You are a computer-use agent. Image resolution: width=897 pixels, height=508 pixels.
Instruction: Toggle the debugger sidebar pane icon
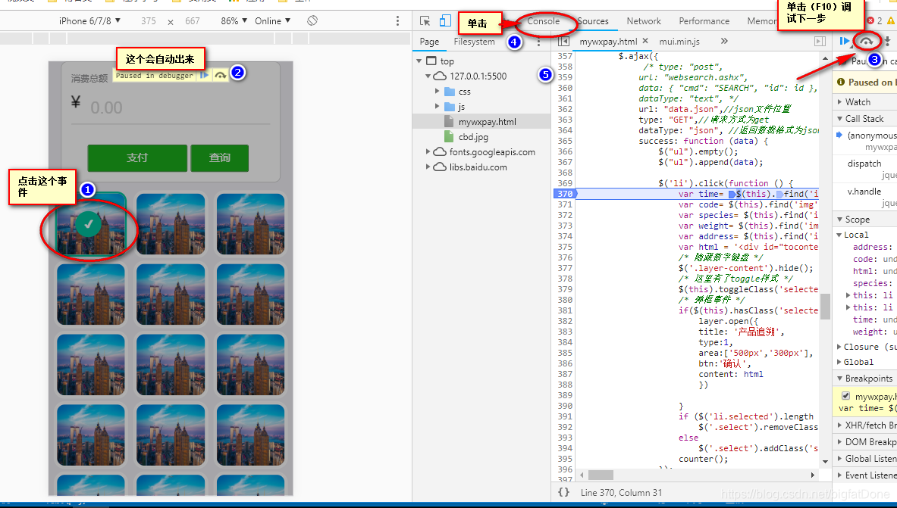coord(820,41)
